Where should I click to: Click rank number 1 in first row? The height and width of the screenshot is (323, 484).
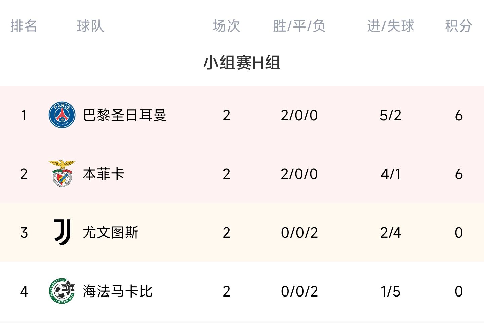point(24,115)
